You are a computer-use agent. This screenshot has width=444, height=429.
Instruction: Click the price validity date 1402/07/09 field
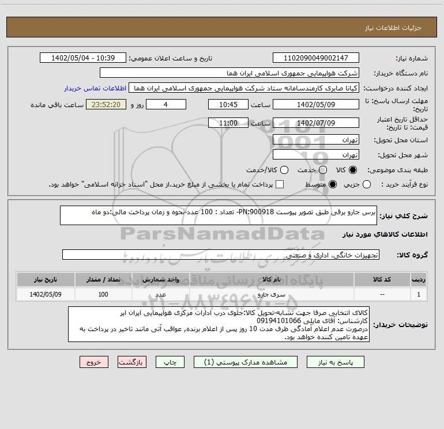tap(316, 123)
